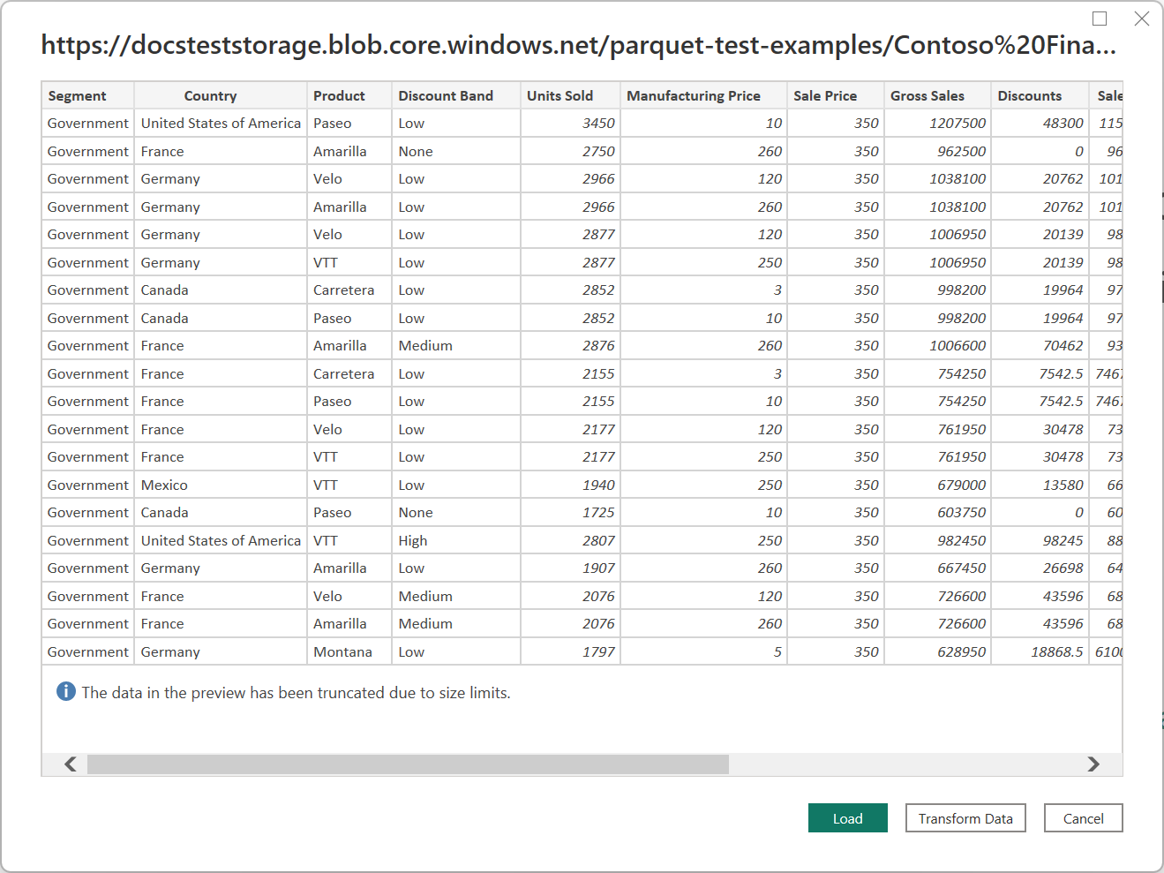Click the Mexico country cell
This screenshot has width=1164, height=873.
pyautogui.click(x=164, y=485)
